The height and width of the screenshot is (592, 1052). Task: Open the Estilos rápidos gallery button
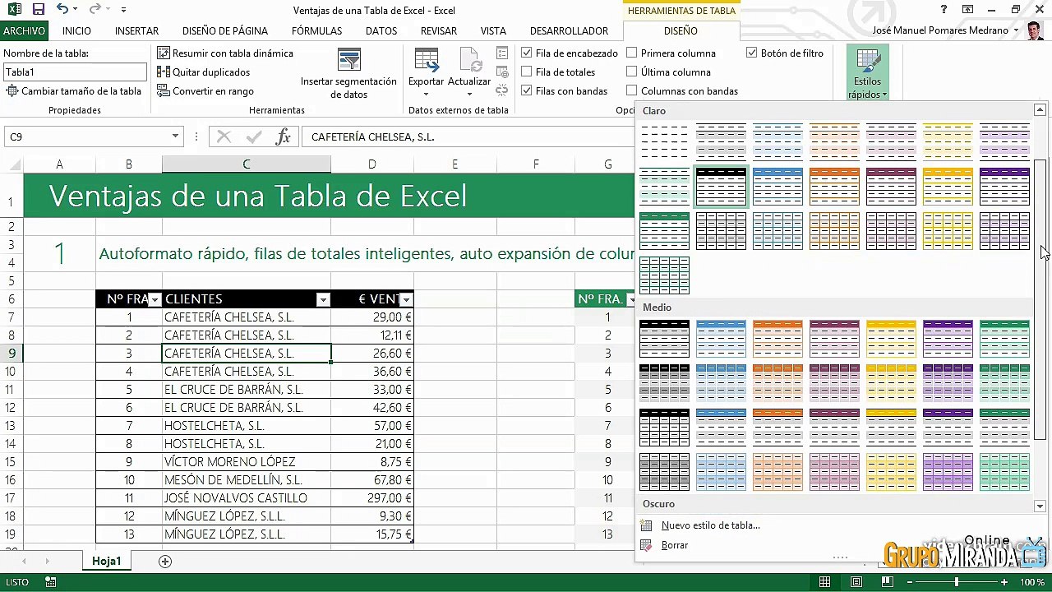(867, 73)
